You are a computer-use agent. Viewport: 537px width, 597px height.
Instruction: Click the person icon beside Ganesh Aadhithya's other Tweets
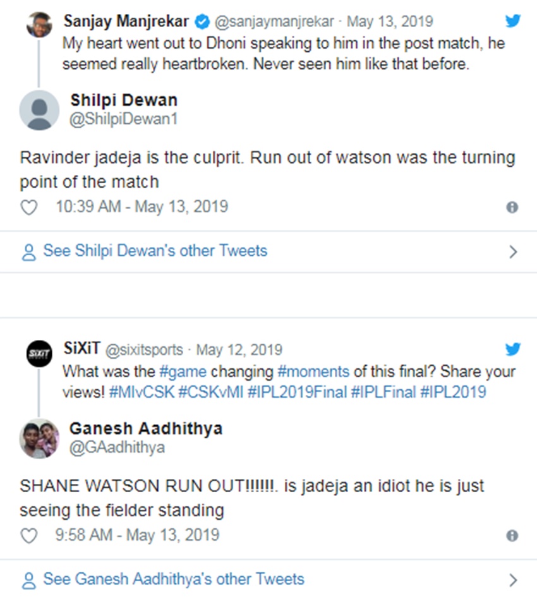(29, 580)
